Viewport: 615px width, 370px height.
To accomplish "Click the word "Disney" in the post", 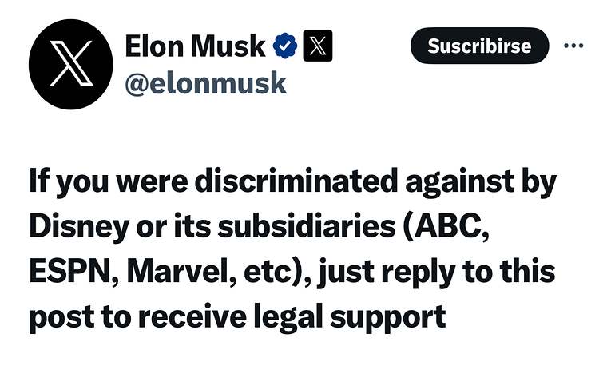I will pyautogui.click(x=79, y=228).
